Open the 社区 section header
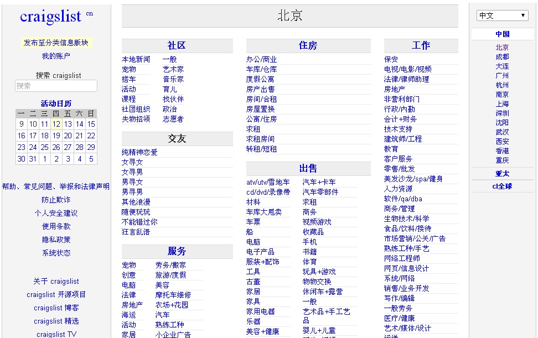This screenshot has width=538, height=338. (177, 45)
